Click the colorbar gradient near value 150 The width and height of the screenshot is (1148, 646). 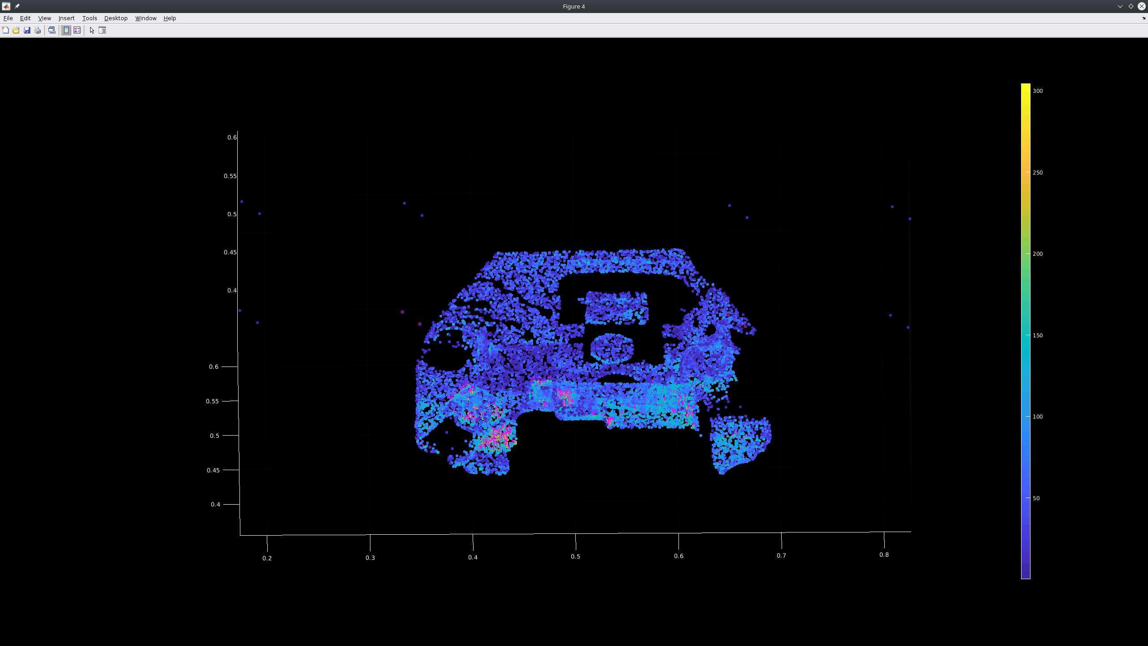pos(1026,335)
